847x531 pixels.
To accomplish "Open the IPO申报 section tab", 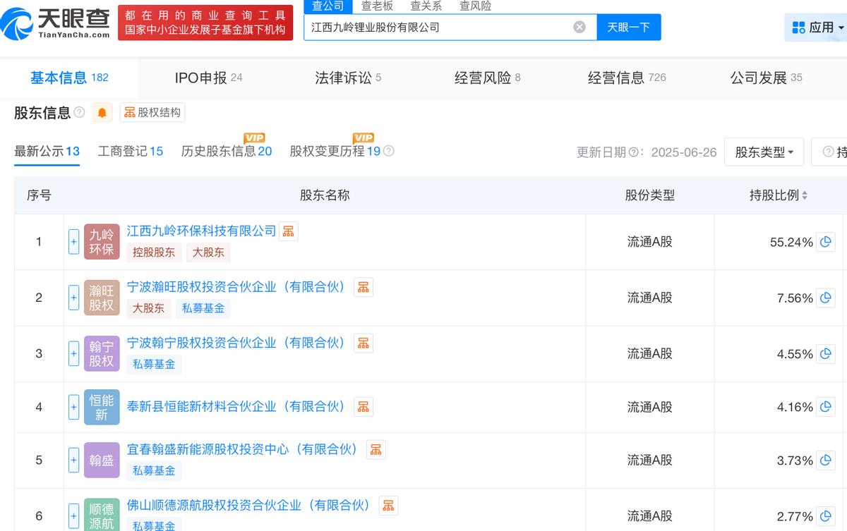I will [x=208, y=78].
